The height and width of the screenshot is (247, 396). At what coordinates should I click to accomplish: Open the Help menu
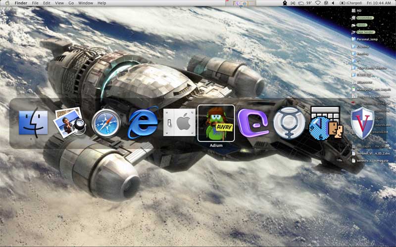[102, 3]
